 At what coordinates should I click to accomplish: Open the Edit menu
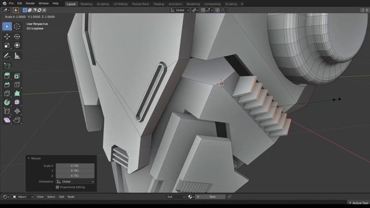[20, 3]
